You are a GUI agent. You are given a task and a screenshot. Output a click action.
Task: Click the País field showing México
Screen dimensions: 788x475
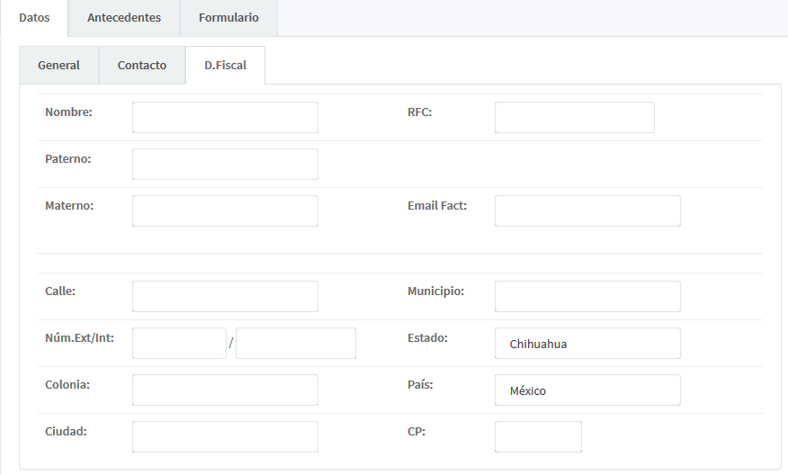click(x=587, y=390)
